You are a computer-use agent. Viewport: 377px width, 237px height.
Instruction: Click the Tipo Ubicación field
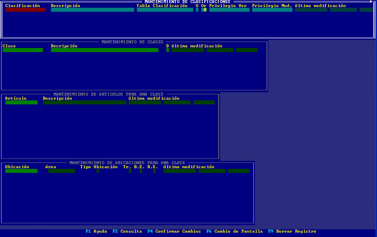coord(98,171)
